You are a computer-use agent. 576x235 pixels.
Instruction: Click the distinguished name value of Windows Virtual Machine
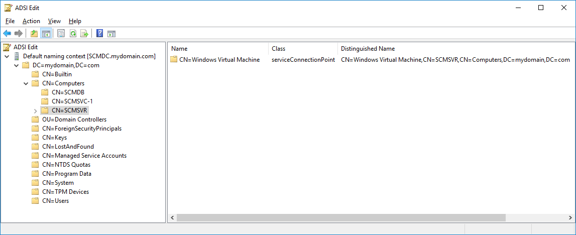455,59
